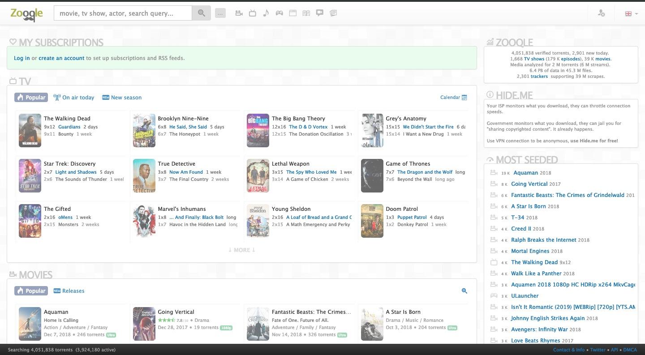Click gamepad icon beside ULauncher
The height and width of the screenshot is (355, 645).
tap(494, 296)
